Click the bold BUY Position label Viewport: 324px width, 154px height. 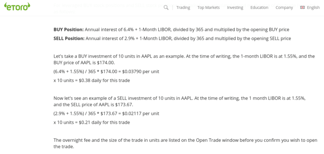pyautogui.click(x=68, y=29)
